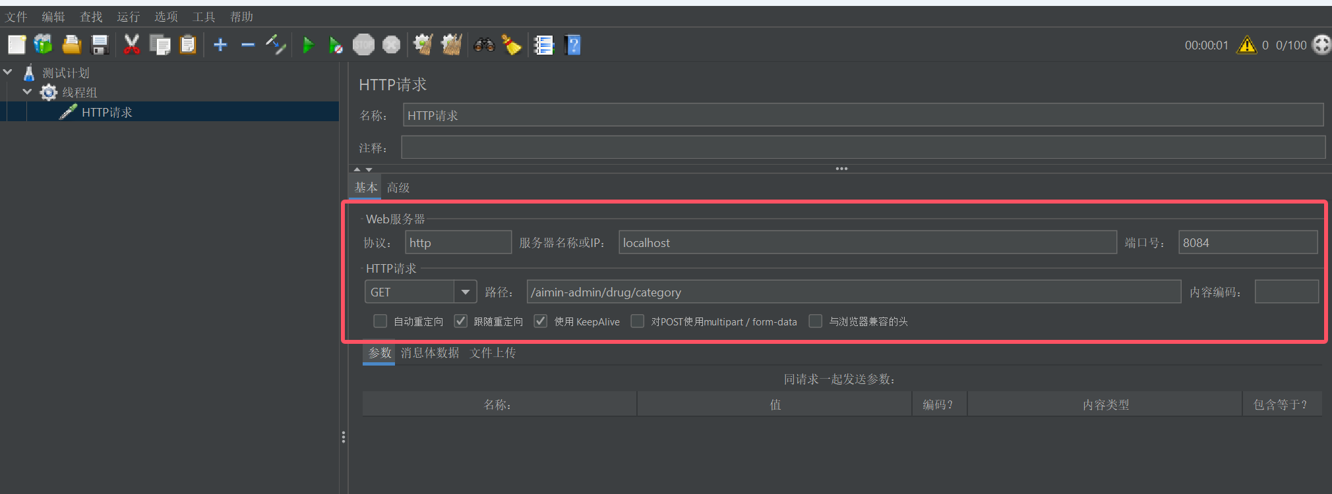Screen dimensions: 1332x494
Task: Click the yellow warning log icon
Action: pos(1246,45)
